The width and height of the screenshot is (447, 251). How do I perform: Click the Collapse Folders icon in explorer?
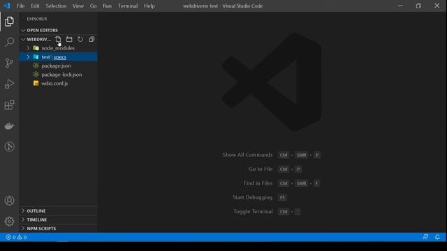(91, 39)
